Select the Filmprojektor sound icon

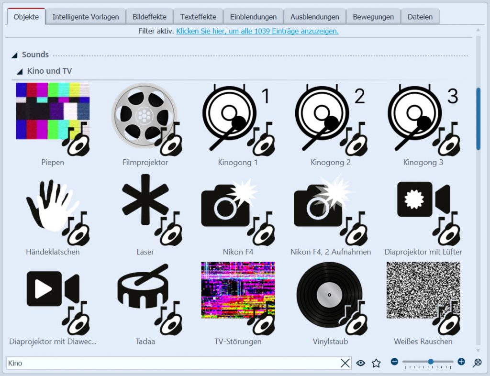[x=145, y=119]
